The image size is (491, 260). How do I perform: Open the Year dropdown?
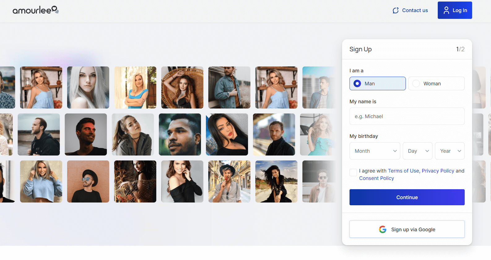coord(450,151)
